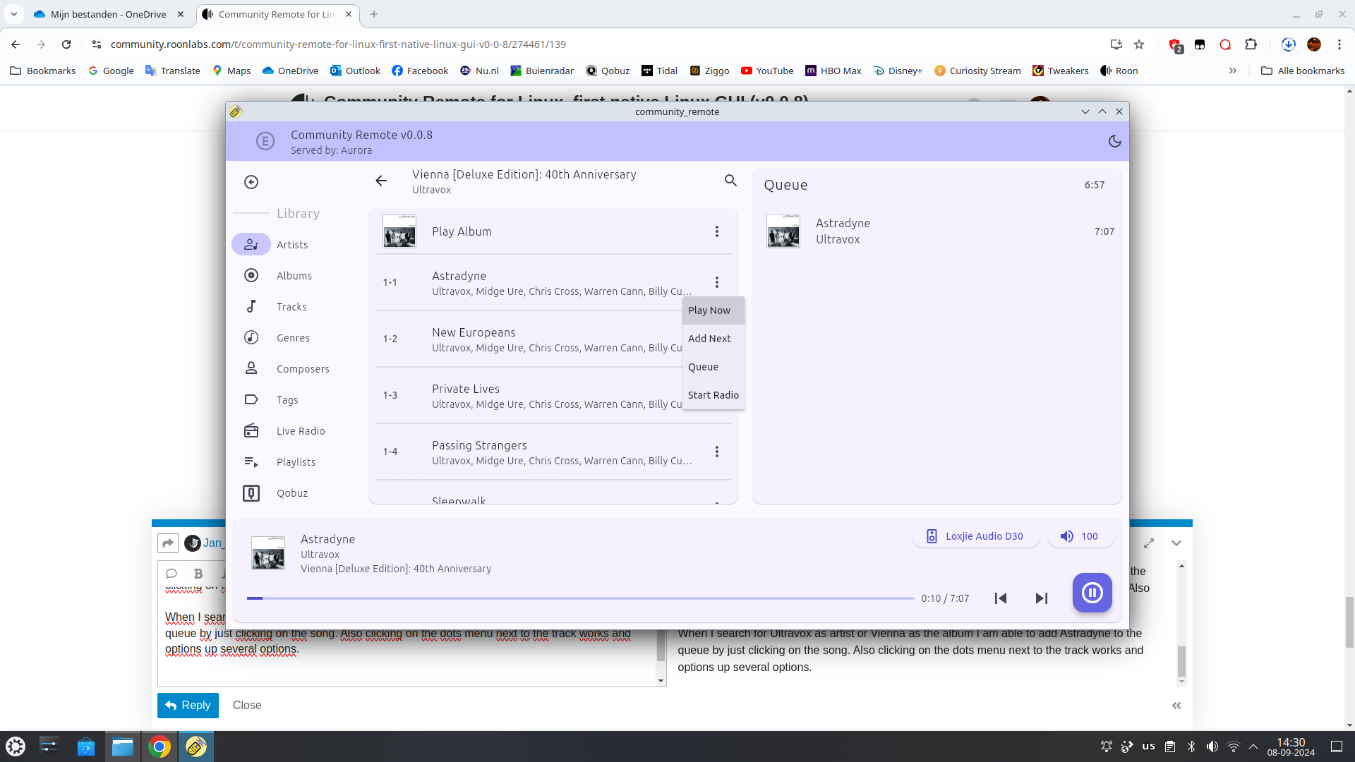The width and height of the screenshot is (1355, 762).
Task: Select Add Next in the context menu
Action: (x=713, y=339)
